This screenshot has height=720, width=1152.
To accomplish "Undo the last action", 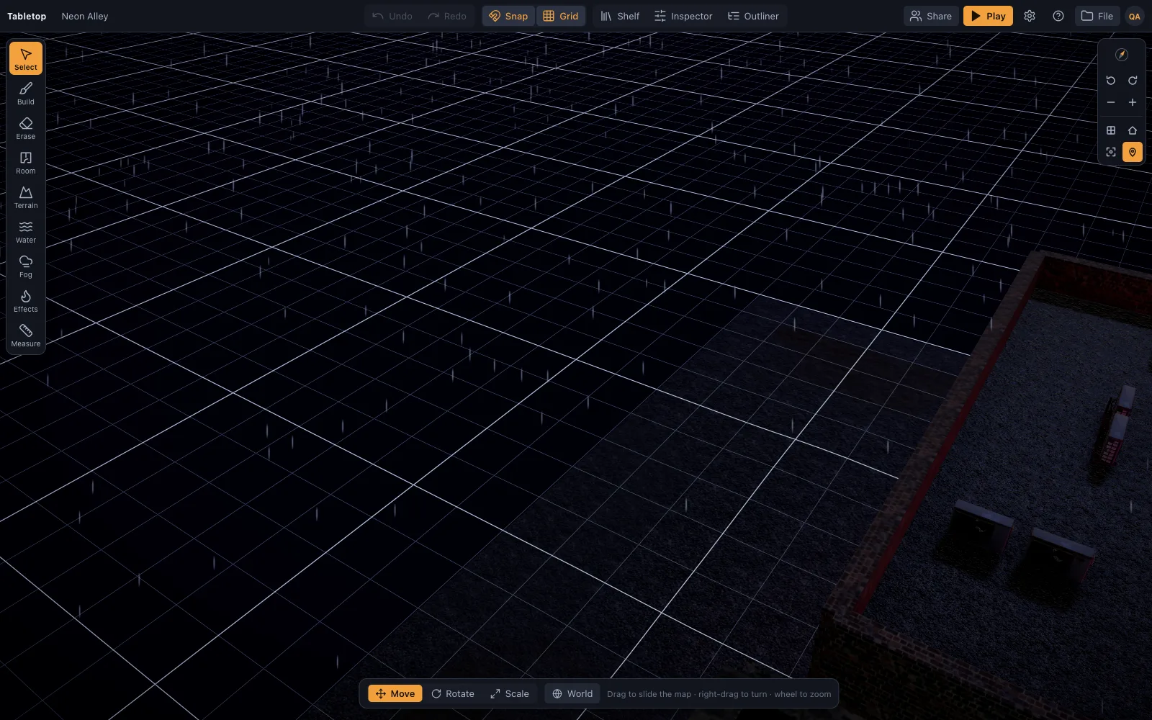I will [x=392, y=16].
